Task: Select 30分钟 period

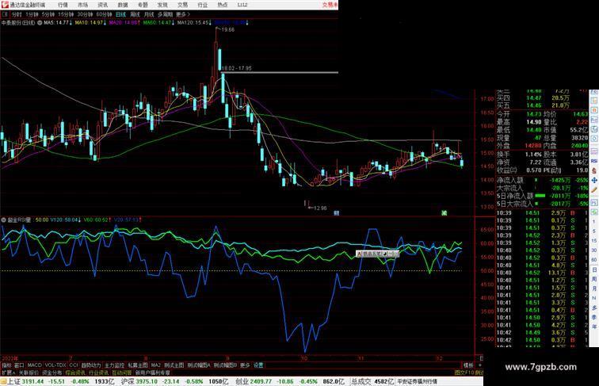Action: pos(85,14)
